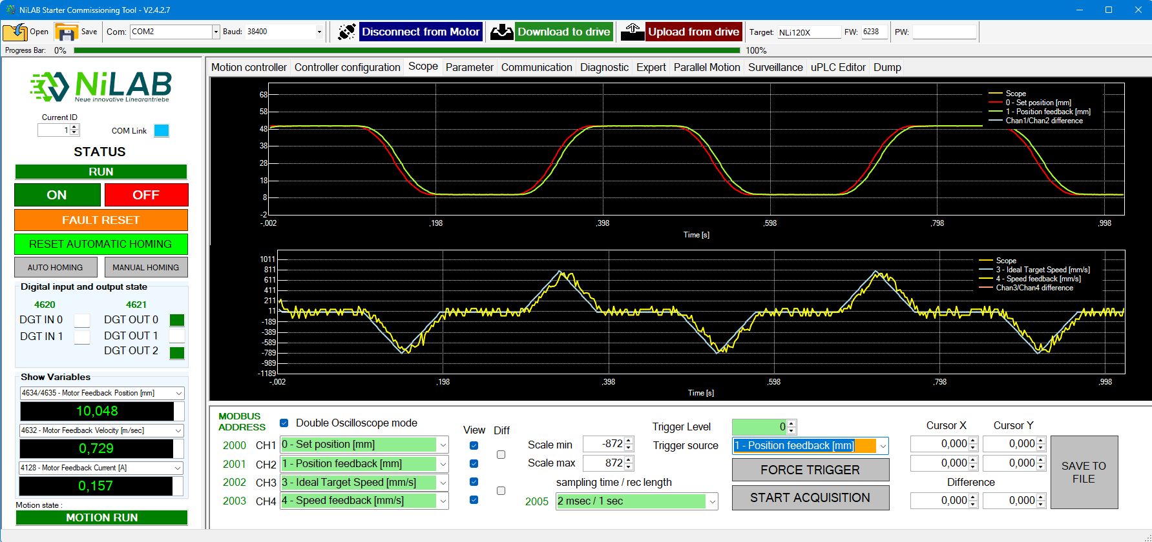Click the blue COM Link indicator
This screenshot has height=542, width=1152.
(x=162, y=130)
